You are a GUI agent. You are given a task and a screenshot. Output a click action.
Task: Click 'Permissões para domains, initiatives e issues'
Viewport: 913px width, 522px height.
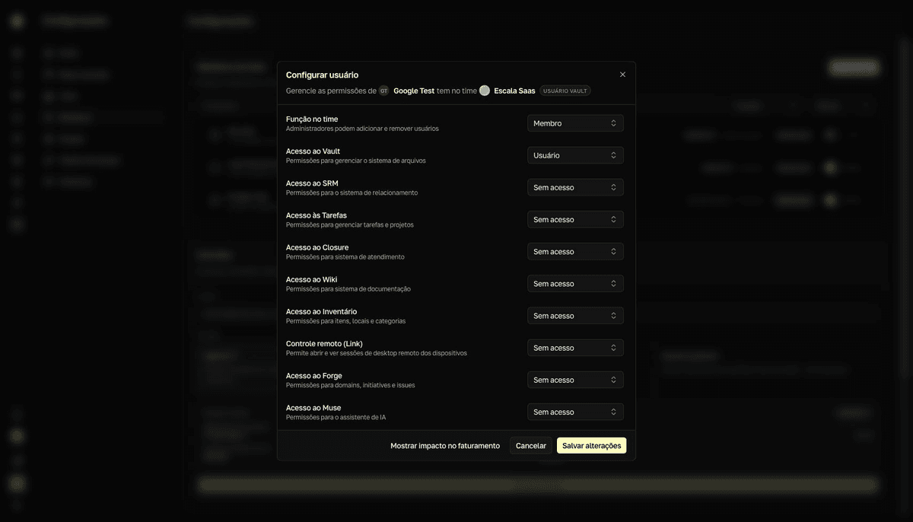(351, 385)
